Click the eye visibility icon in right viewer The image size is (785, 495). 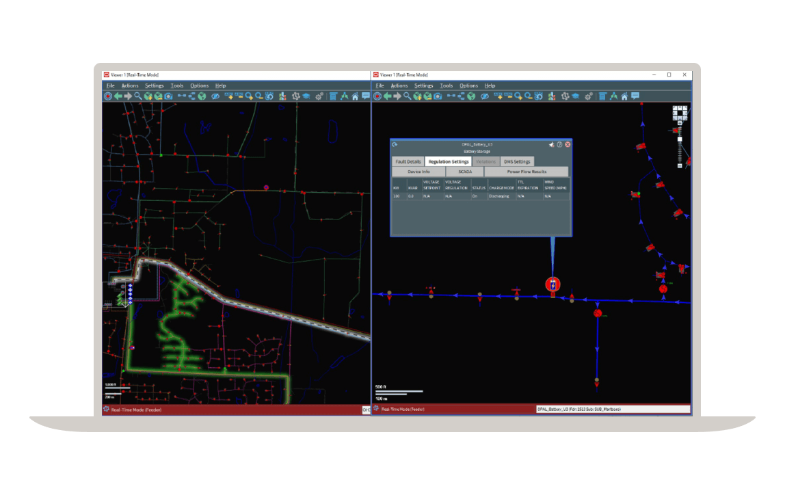coord(485,96)
